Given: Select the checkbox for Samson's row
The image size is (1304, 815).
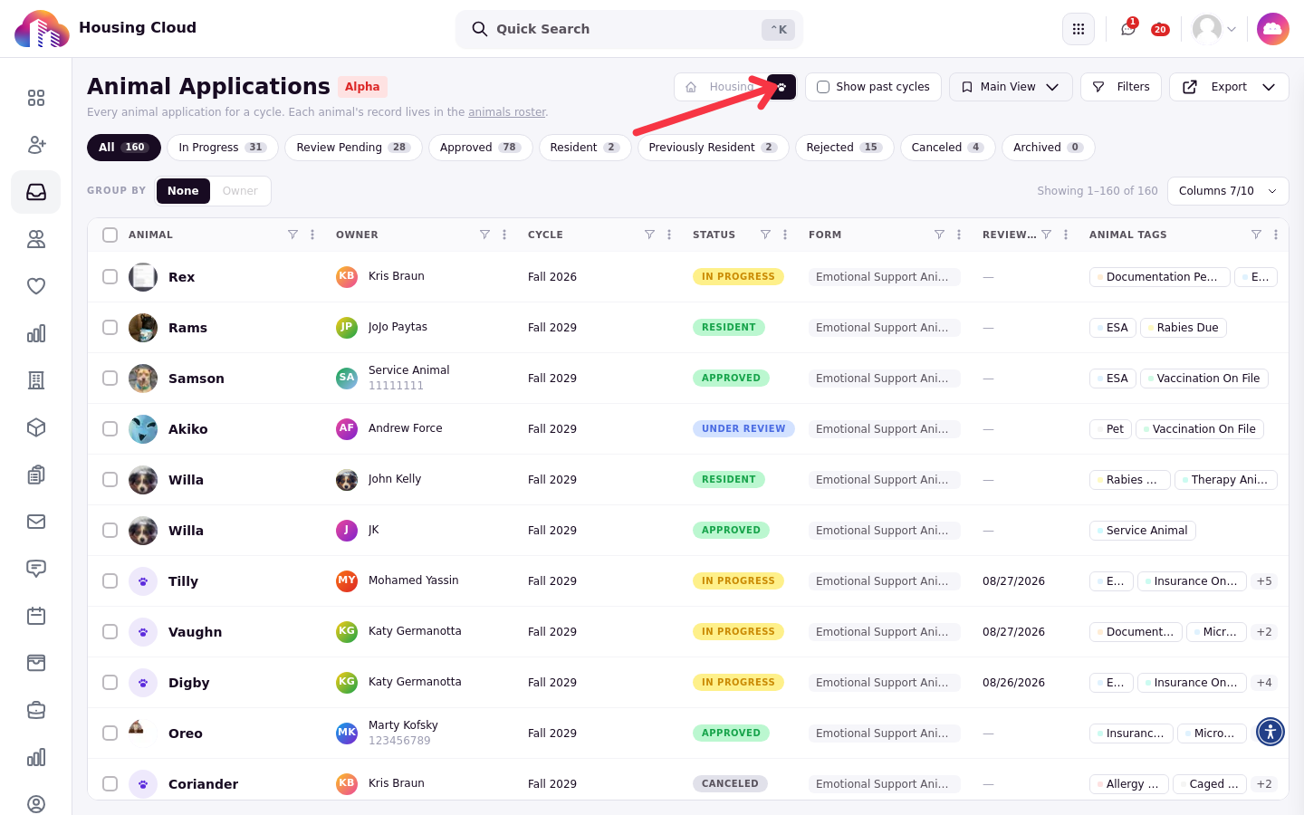Looking at the screenshot, I should pos(110,379).
